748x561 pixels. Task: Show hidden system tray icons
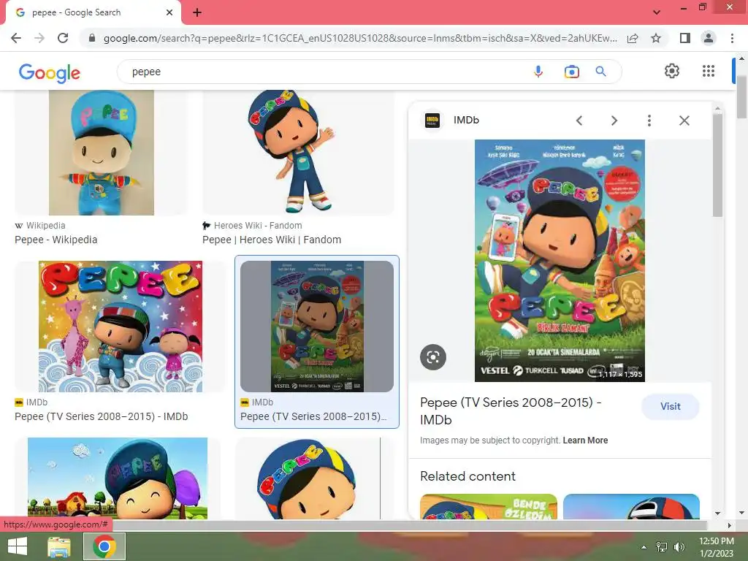(644, 547)
